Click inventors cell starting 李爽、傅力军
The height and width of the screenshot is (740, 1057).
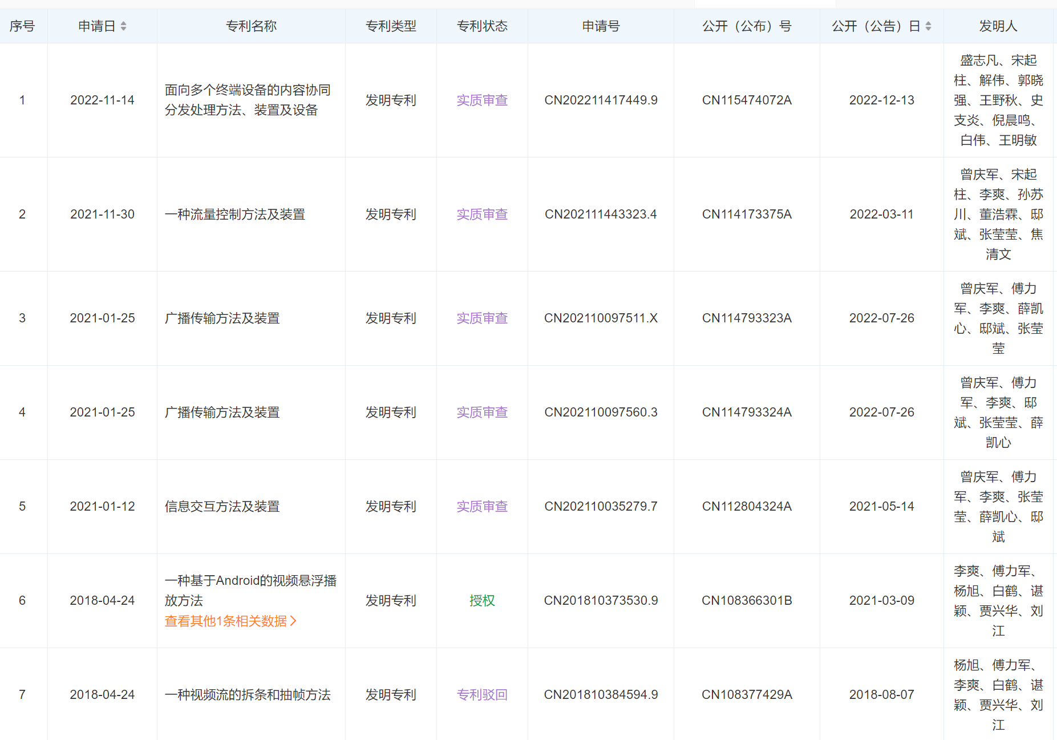(998, 601)
